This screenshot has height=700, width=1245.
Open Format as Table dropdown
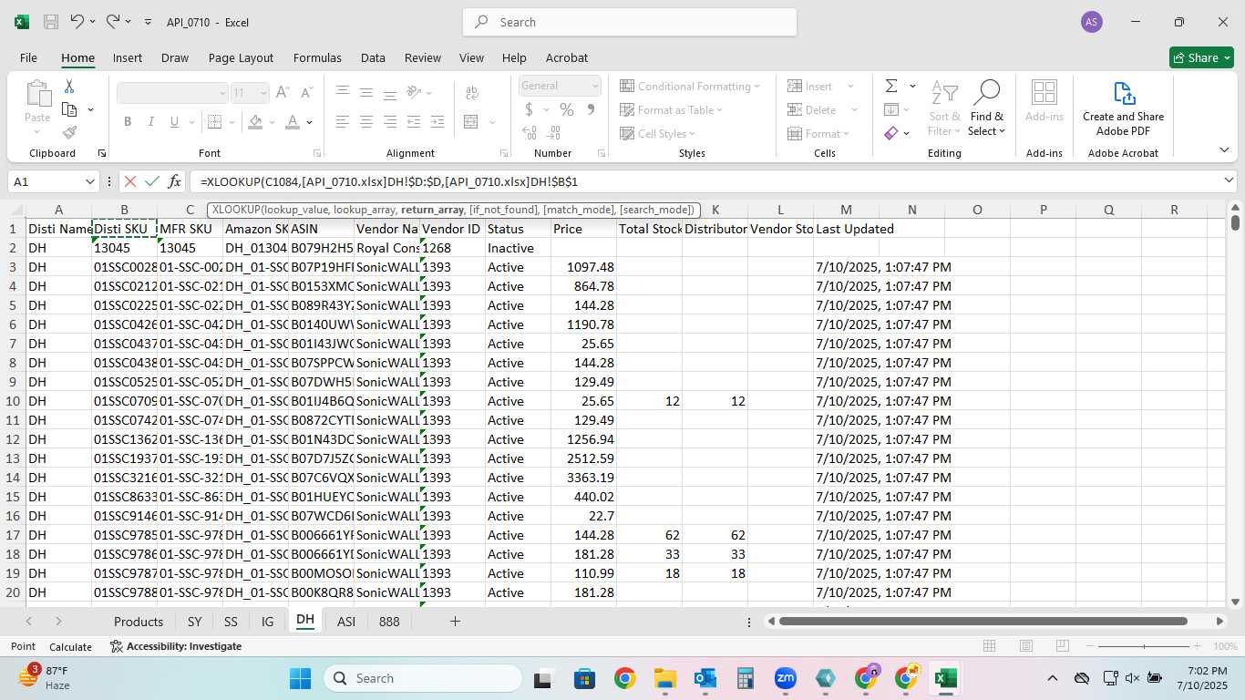672,109
